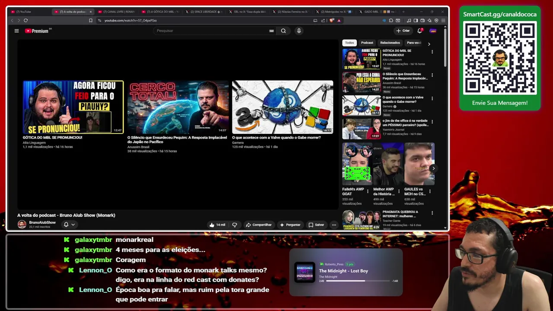Click the address bar site info icon
Image resolution: width=553 pixels, height=311 pixels.
tap(100, 20)
